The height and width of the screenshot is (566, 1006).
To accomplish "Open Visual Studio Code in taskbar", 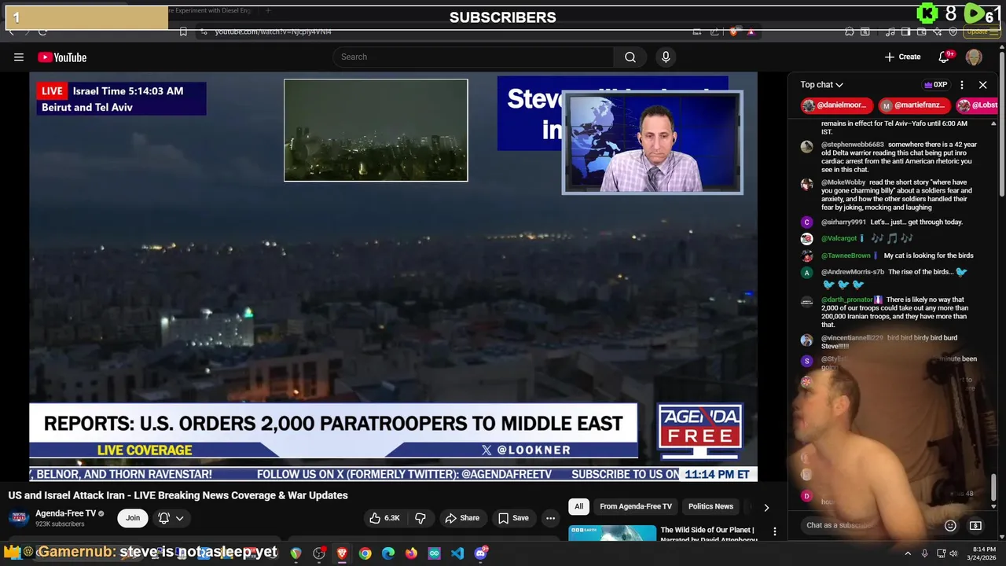I will (x=457, y=553).
